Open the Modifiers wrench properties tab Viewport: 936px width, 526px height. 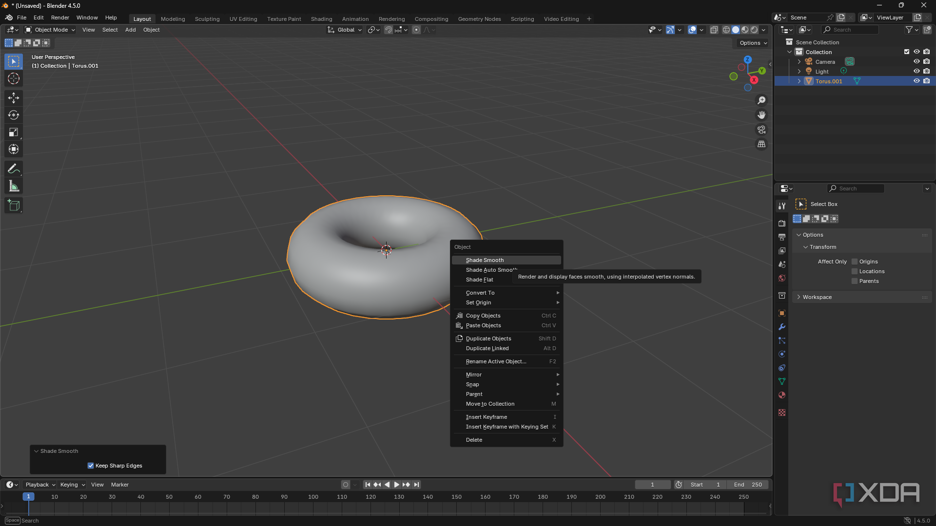[x=782, y=327]
